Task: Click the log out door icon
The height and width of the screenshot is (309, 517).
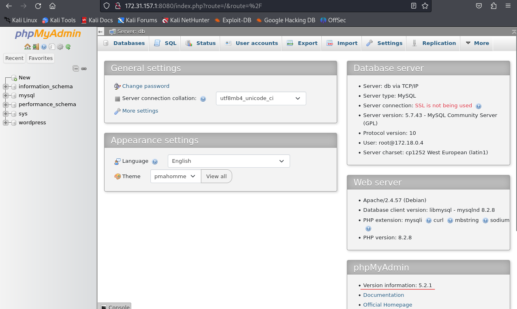Action: [36, 47]
